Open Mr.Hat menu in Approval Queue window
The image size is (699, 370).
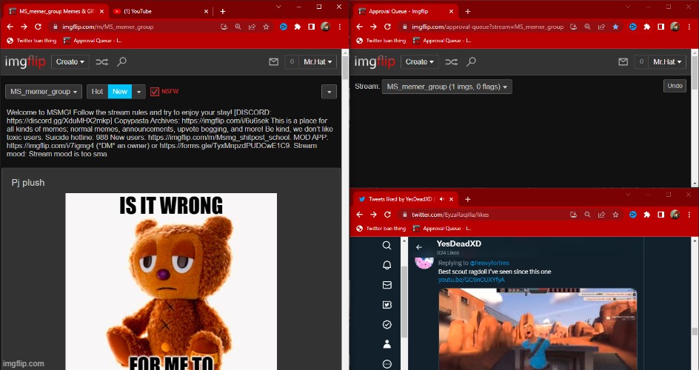667,62
